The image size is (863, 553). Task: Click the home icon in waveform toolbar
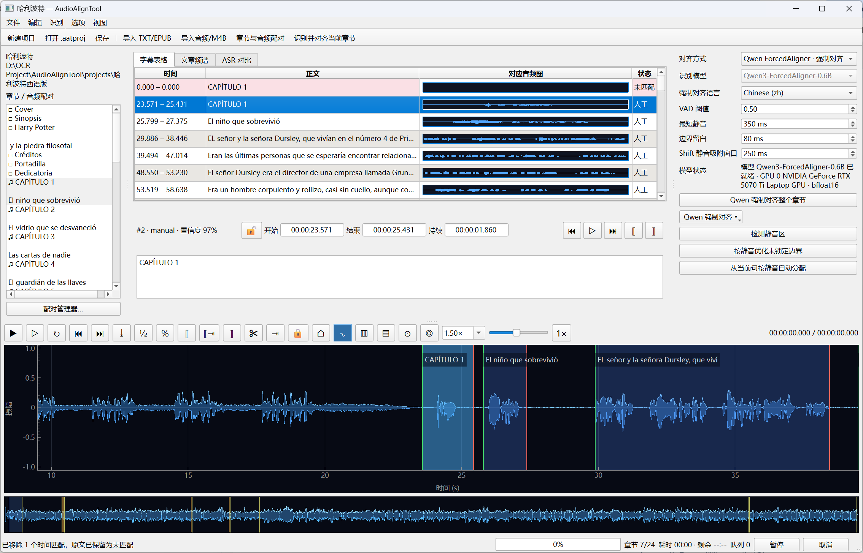point(321,333)
